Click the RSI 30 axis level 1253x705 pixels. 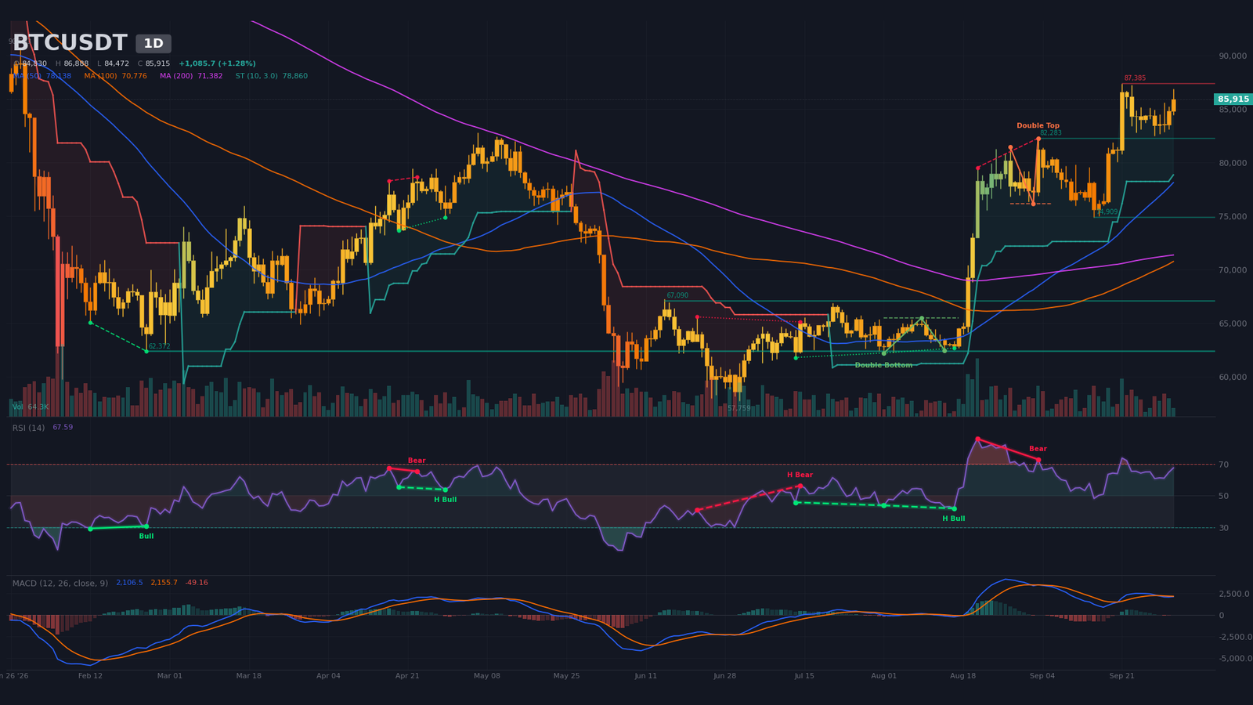[x=1223, y=528]
